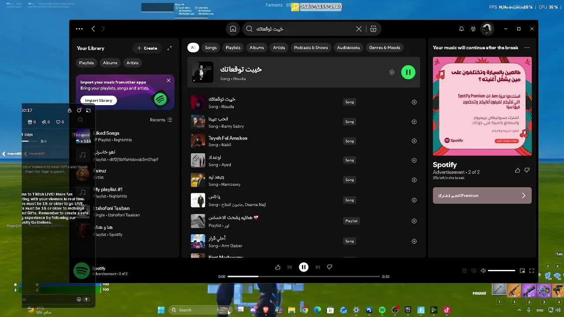This screenshot has width=564, height=317.
Task: Add the Ramy Sabry song to library
Action: pyautogui.click(x=414, y=122)
